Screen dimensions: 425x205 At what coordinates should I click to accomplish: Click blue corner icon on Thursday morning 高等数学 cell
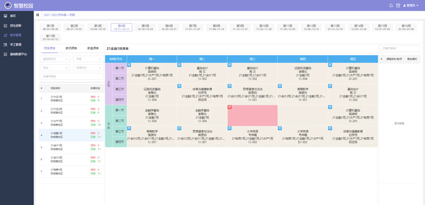coord(280,86)
